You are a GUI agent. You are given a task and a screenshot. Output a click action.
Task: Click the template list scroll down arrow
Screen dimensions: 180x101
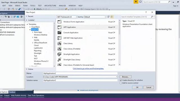coord(120,65)
